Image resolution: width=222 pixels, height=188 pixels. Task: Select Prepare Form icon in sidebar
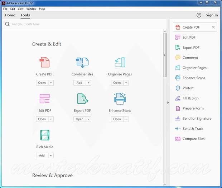pos(178,108)
